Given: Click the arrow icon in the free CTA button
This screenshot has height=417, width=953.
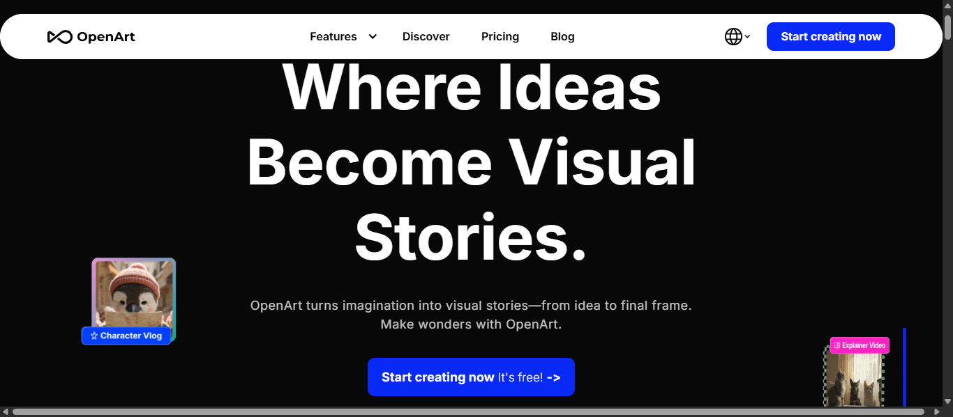Looking at the screenshot, I should point(553,377).
